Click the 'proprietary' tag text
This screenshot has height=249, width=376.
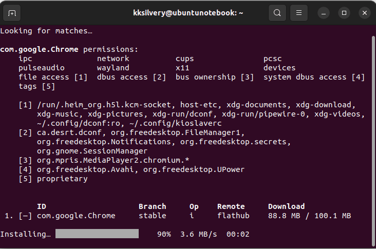coord(62,179)
